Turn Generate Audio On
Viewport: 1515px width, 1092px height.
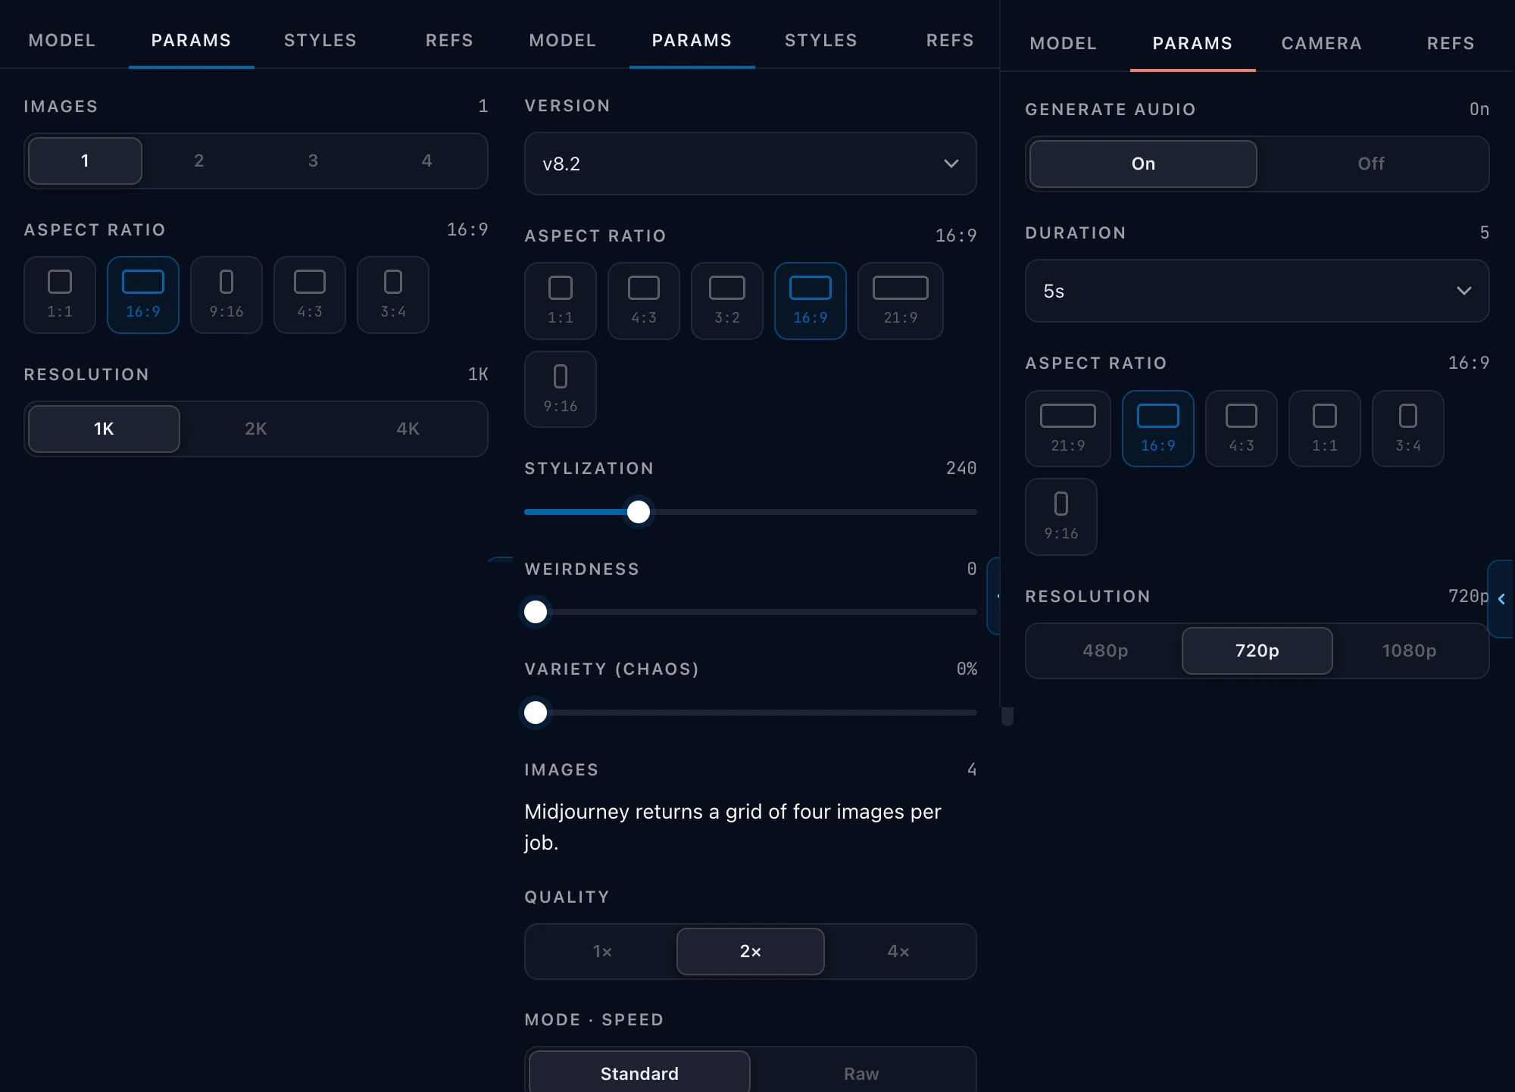pos(1143,164)
